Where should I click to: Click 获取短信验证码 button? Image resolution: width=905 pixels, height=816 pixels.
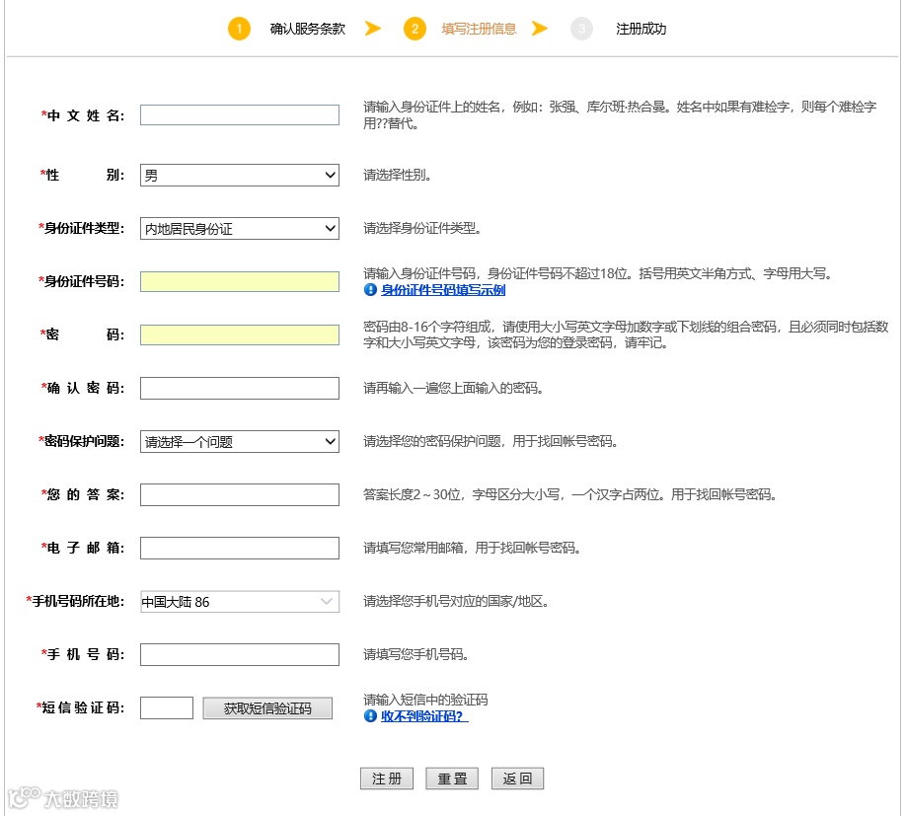point(267,708)
